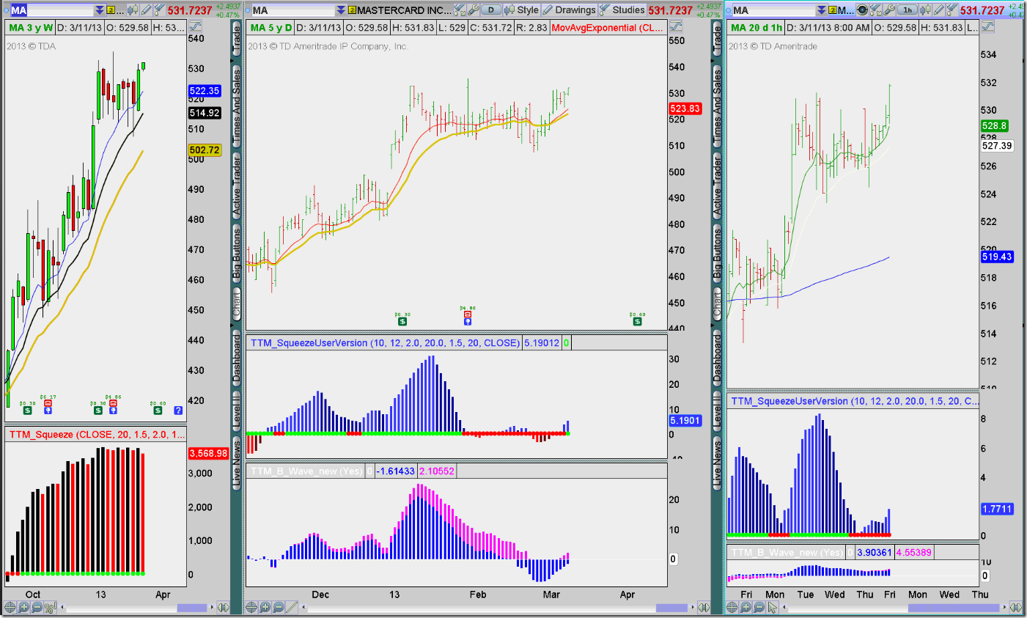The height and width of the screenshot is (618, 1027).
Task: Zoom out using magnifier below left chart
Action: pyautogui.click(x=37, y=608)
